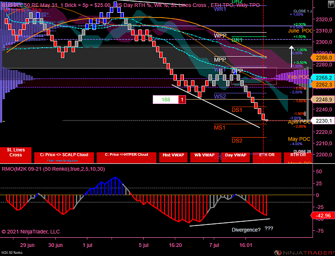335x256 pixels.
Task: Click the 188 order marker box
Action: click(x=166, y=100)
